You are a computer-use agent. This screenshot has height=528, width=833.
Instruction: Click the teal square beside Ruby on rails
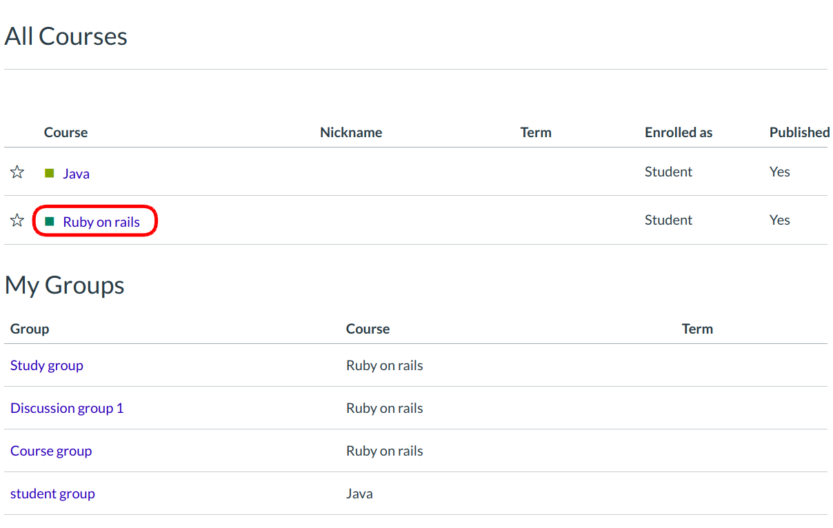[50, 221]
